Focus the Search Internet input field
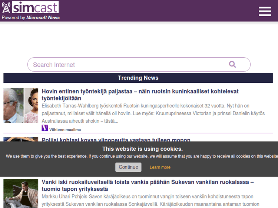 (126, 65)
